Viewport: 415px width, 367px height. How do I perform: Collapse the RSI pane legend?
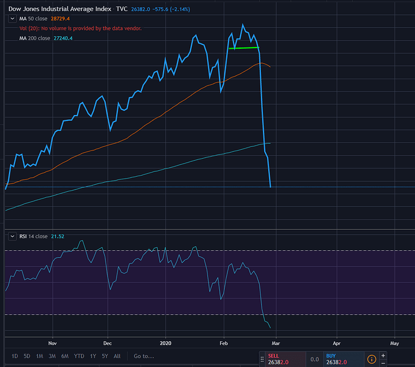pyautogui.click(x=13, y=236)
